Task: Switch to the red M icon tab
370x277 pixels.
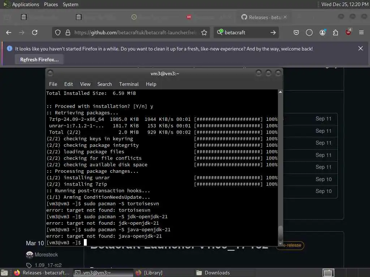Action: (189, 17)
